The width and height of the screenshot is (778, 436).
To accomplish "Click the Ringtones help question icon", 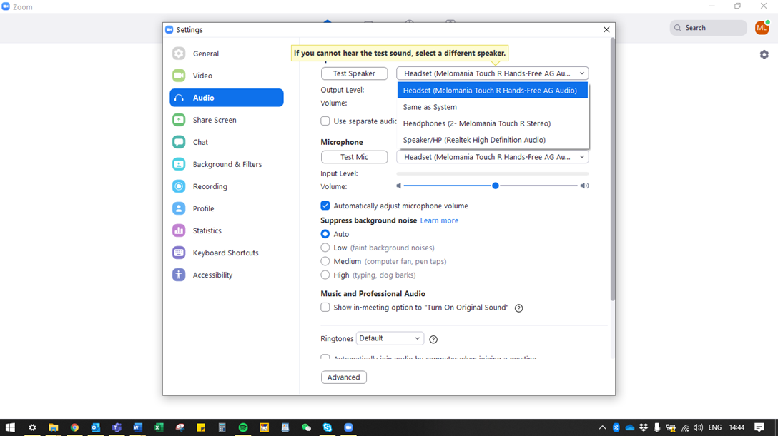I will [x=433, y=339].
